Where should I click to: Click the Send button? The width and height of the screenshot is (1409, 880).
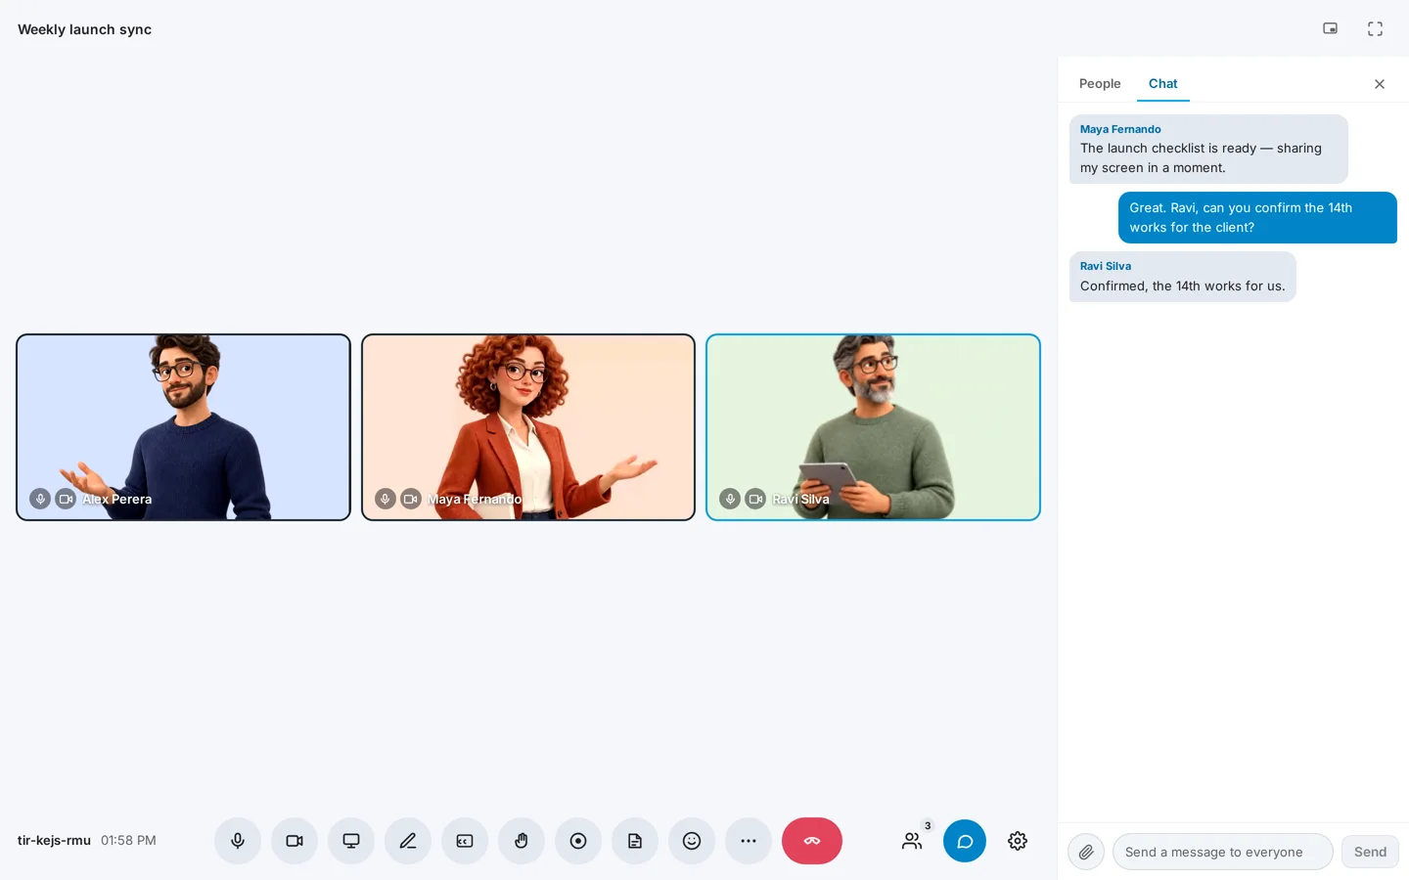[1370, 852]
